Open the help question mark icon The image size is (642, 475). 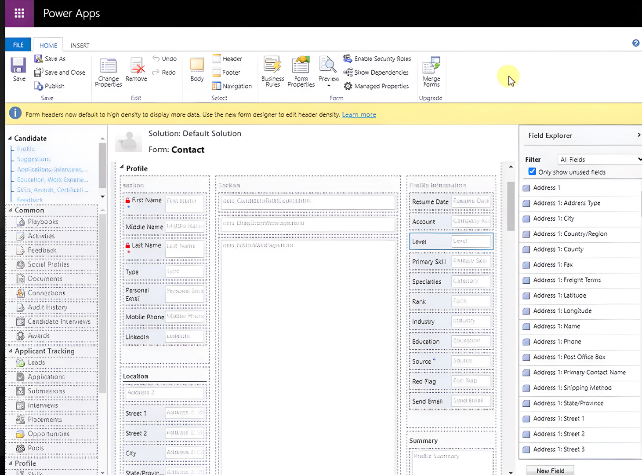[x=635, y=43]
